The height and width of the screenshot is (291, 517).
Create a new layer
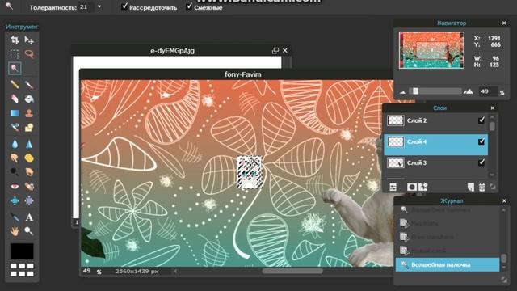(x=470, y=187)
